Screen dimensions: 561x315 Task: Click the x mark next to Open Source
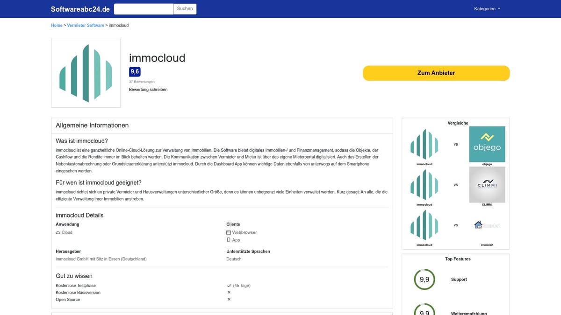pyautogui.click(x=229, y=299)
